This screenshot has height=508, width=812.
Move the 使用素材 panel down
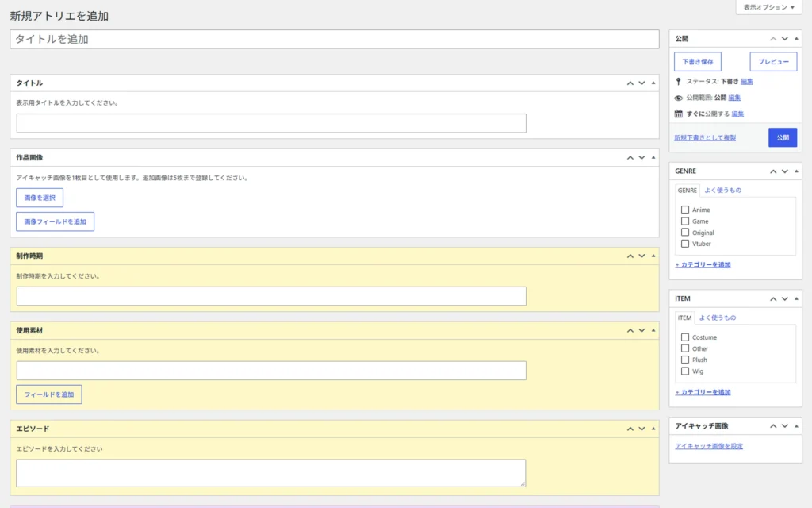click(642, 331)
